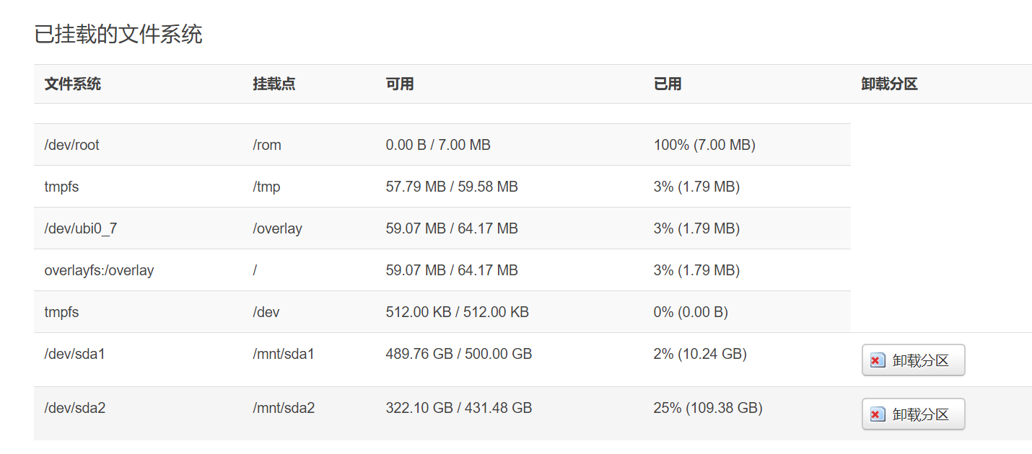Screen dimensions: 1032x454
Task: Click the 0.00 B / 7.00 MB value
Action: tap(438, 145)
